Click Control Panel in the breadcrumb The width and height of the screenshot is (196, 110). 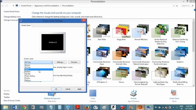point(26,6)
